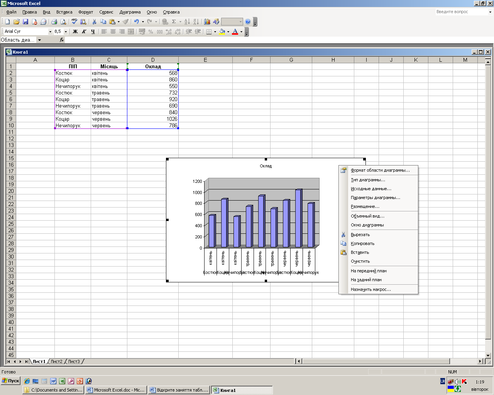Open the Name Box dropdown arrow

point(39,40)
